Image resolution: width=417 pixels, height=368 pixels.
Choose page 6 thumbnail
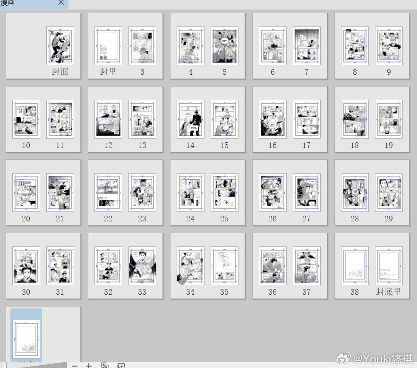pos(272,46)
